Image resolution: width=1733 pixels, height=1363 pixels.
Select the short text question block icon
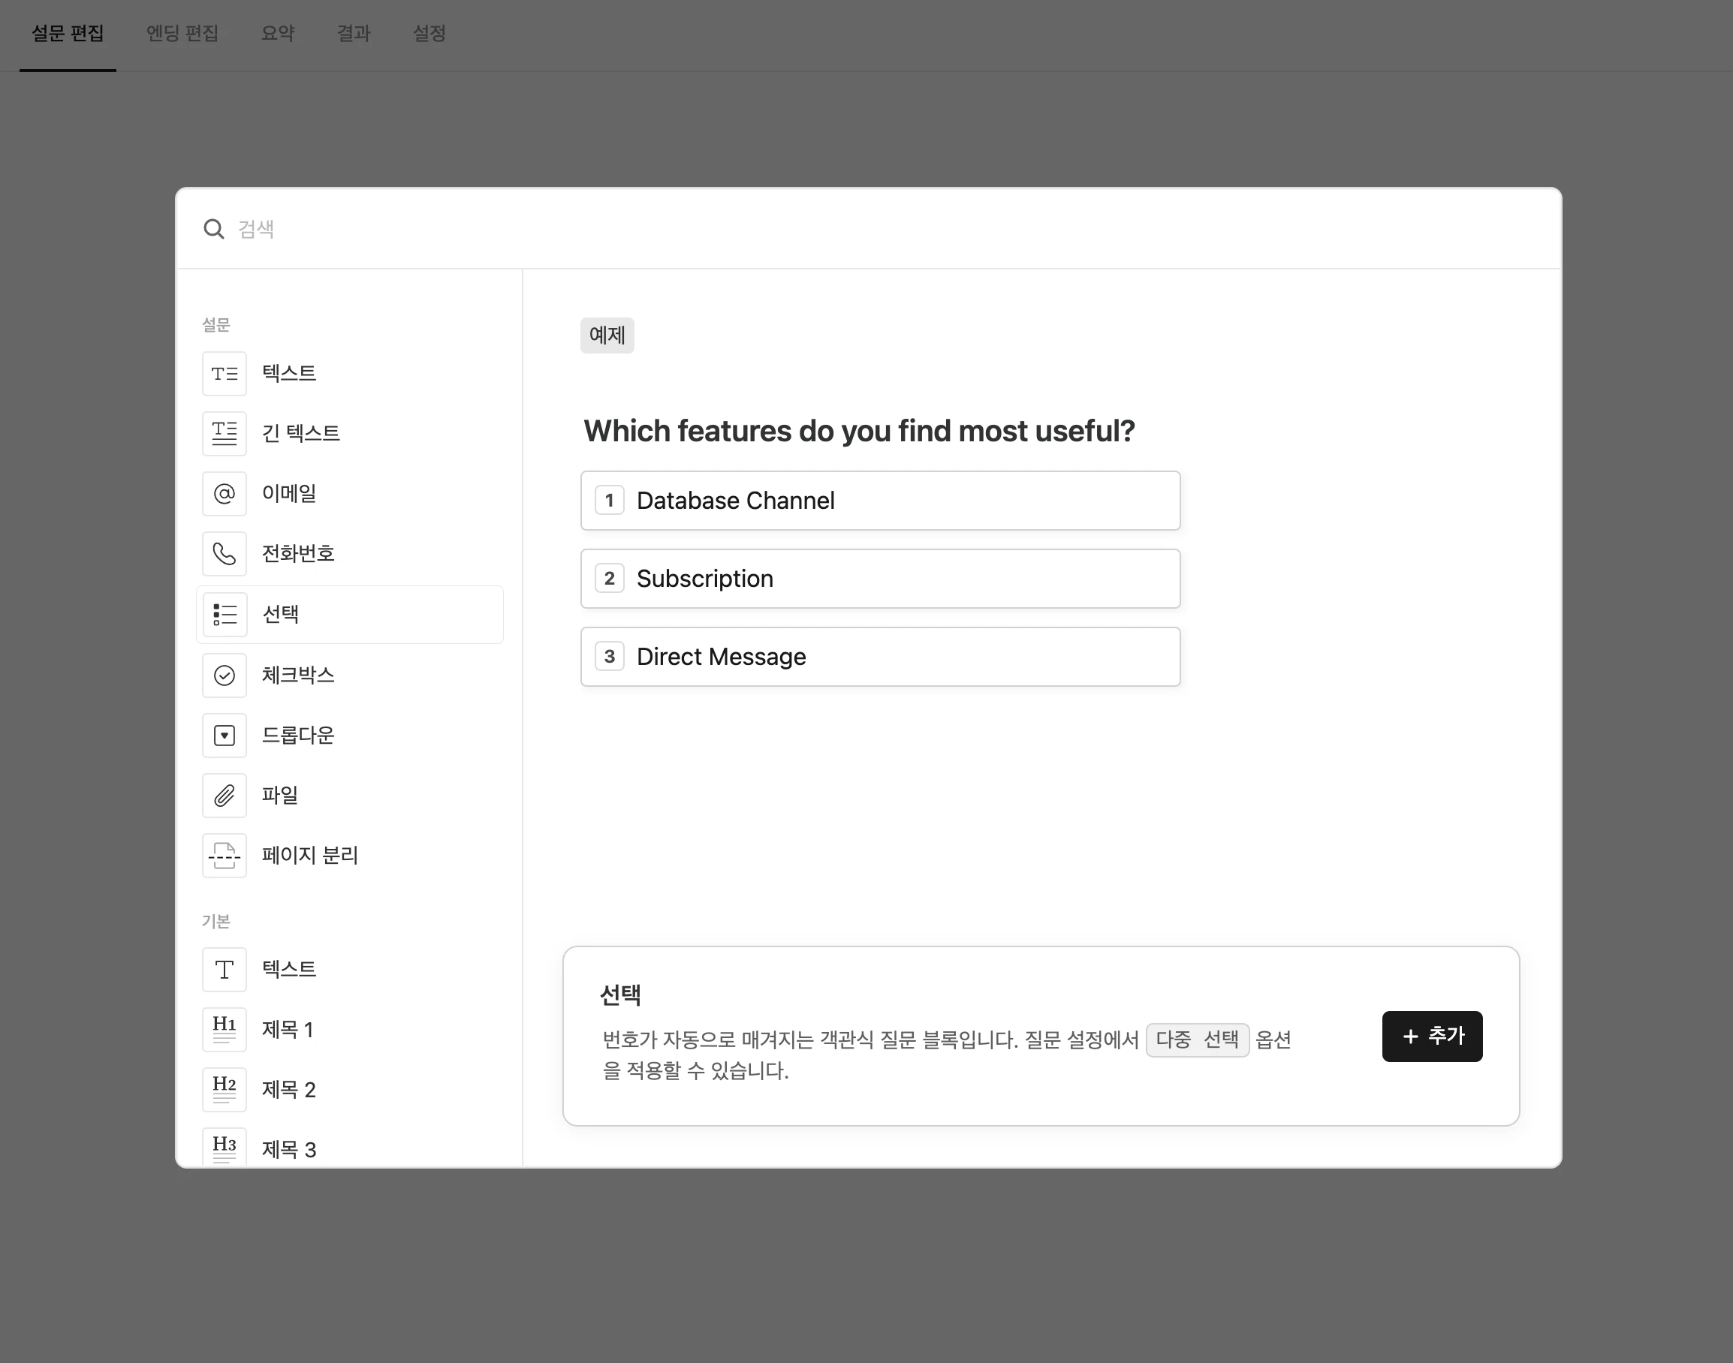coord(225,374)
